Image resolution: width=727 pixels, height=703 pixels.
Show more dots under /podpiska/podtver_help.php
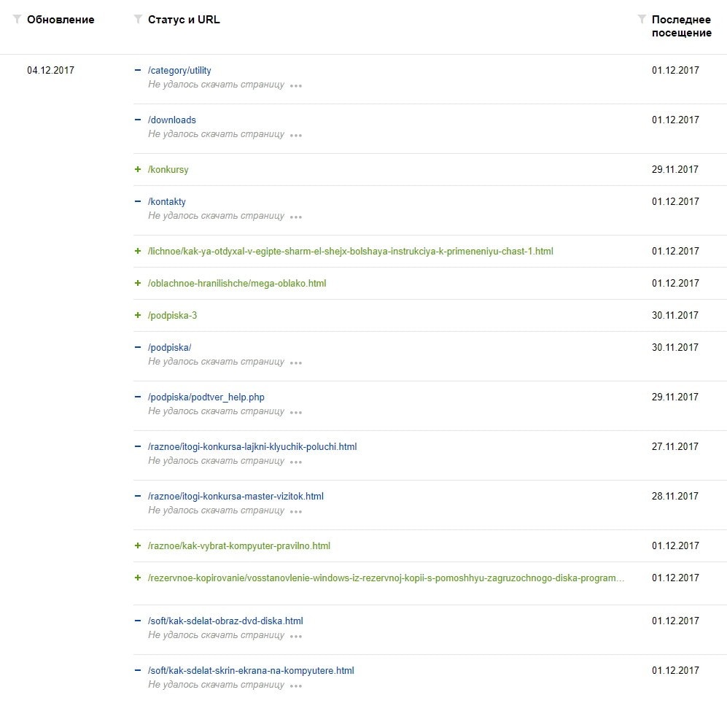point(295,412)
